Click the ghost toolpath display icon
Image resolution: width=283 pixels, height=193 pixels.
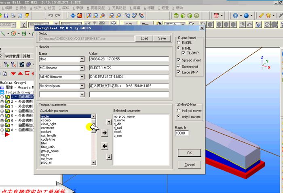tap(5, 73)
